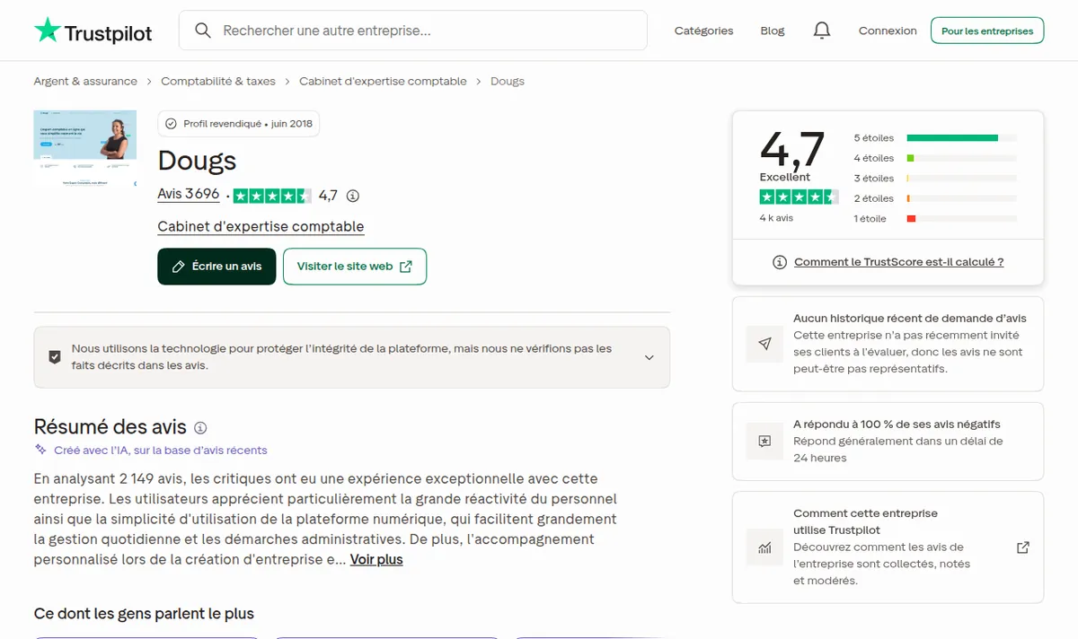Click the Visiter le site web button
The image size is (1078, 639).
coord(355,267)
